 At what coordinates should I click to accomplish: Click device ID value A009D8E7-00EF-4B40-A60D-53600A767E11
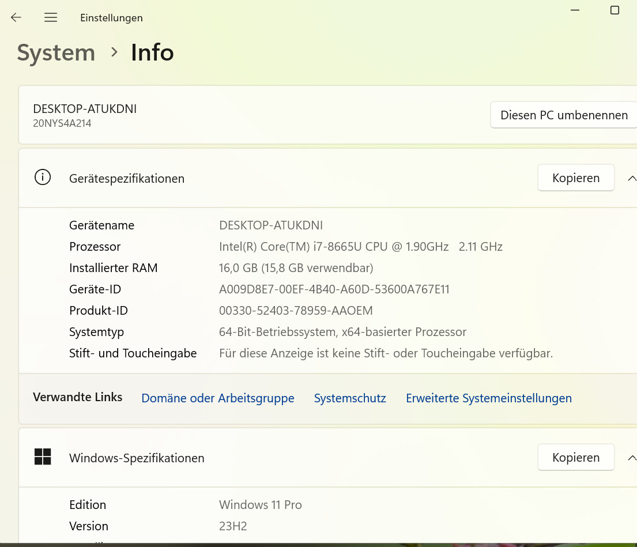pos(334,289)
